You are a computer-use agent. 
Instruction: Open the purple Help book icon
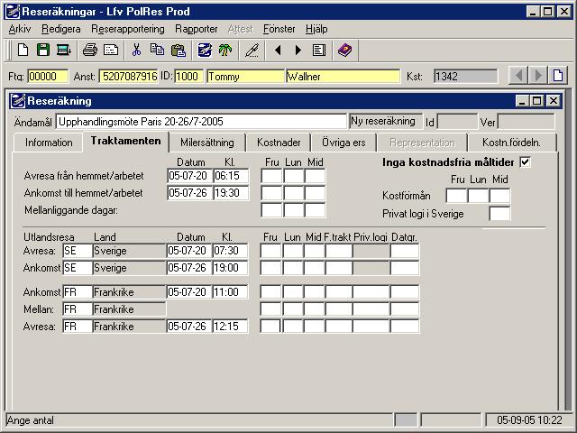(344, 51)
